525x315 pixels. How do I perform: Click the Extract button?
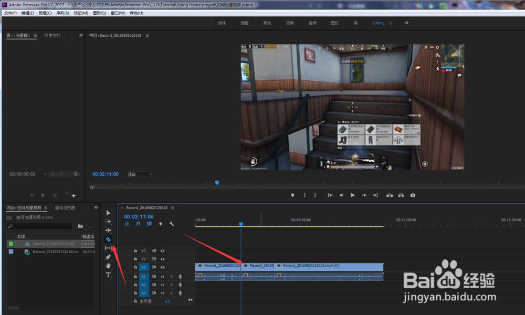(x=401, y=195)
